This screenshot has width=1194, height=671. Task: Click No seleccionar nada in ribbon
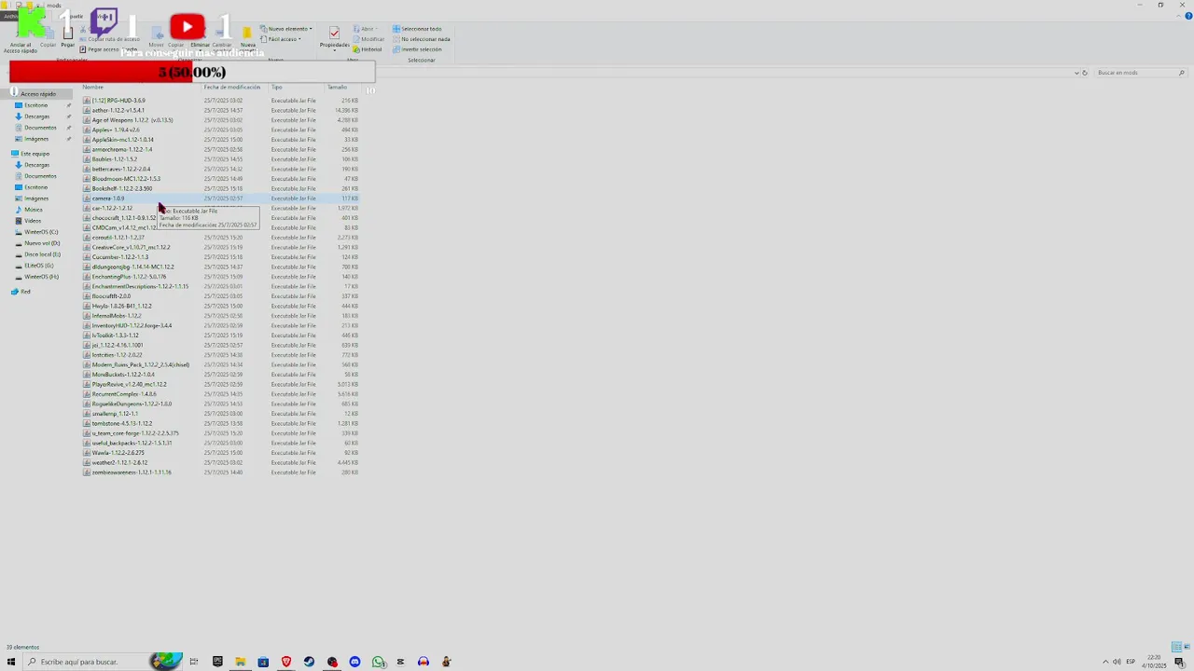(x=422, y=39)
